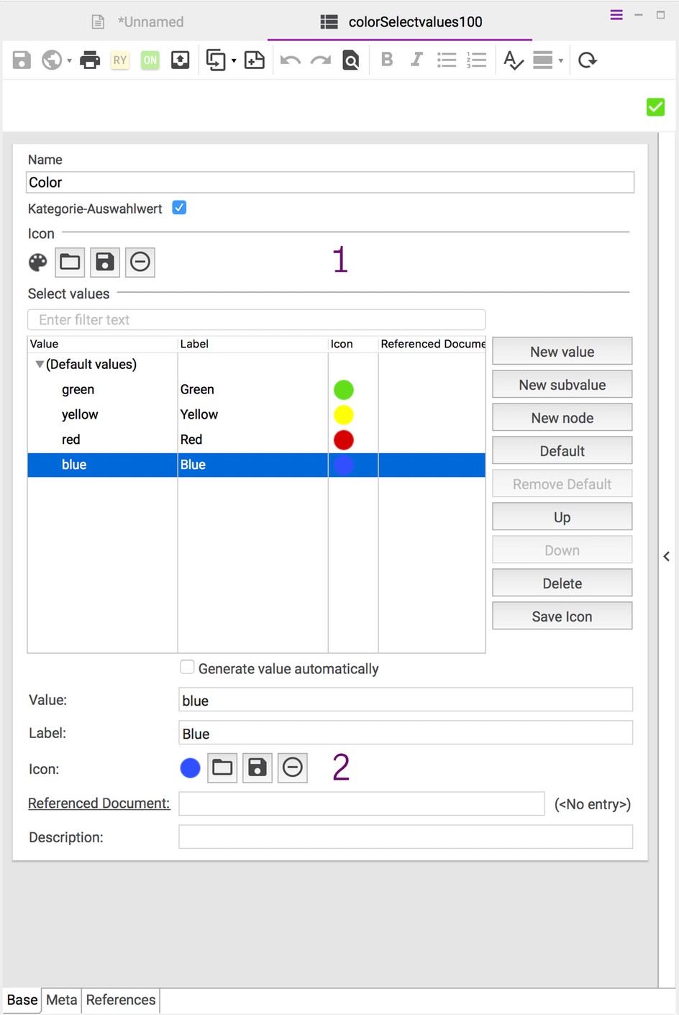Insert a bulleted list
This screenshot has width=679, height=1015.
[x=447, y=60]
